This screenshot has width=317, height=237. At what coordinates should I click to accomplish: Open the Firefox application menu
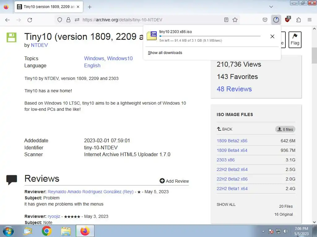pyautogui.click(x=310, y=20)
